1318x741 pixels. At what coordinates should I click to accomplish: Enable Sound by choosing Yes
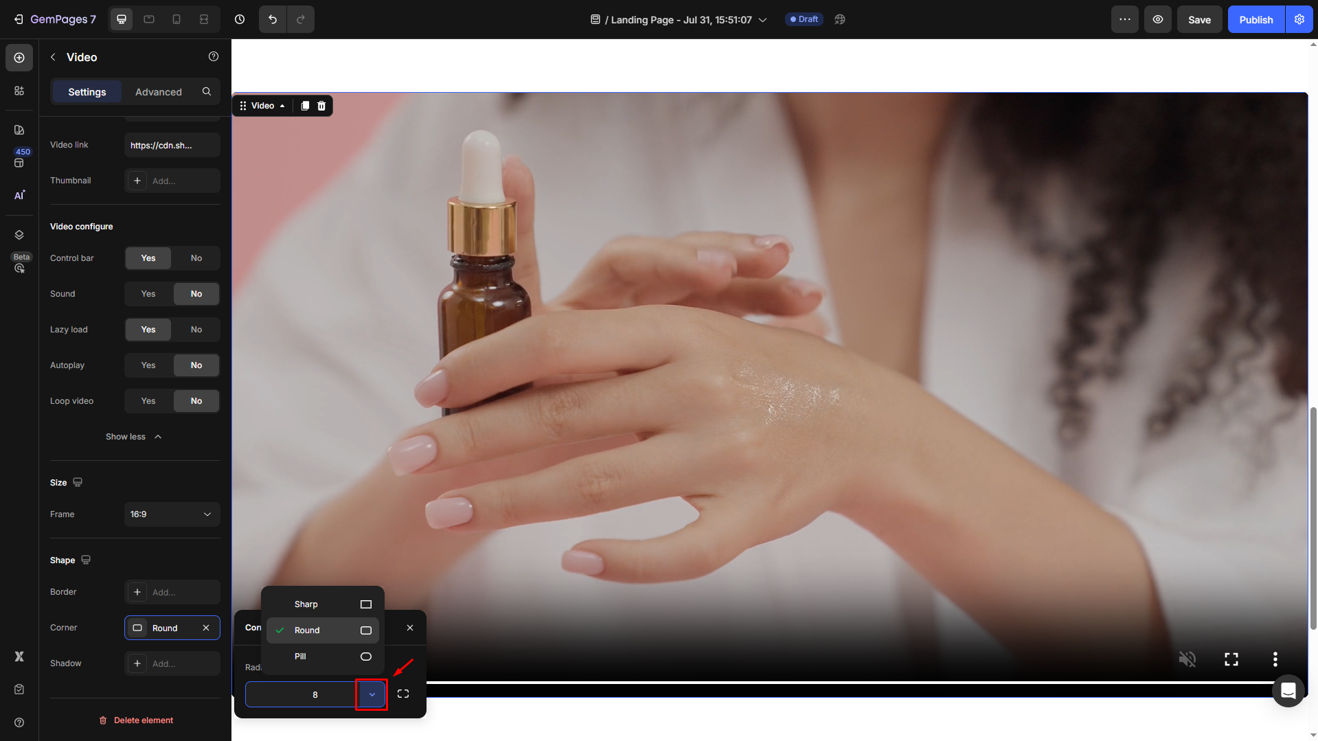coord(148,294)
